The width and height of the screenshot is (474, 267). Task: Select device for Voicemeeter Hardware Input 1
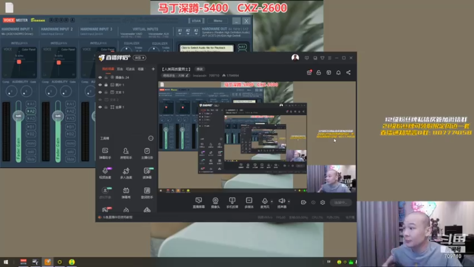point(18,34)
